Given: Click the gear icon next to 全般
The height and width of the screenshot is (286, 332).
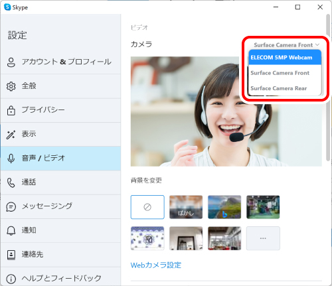Looking at the screenshot, I should click(11, 86).
